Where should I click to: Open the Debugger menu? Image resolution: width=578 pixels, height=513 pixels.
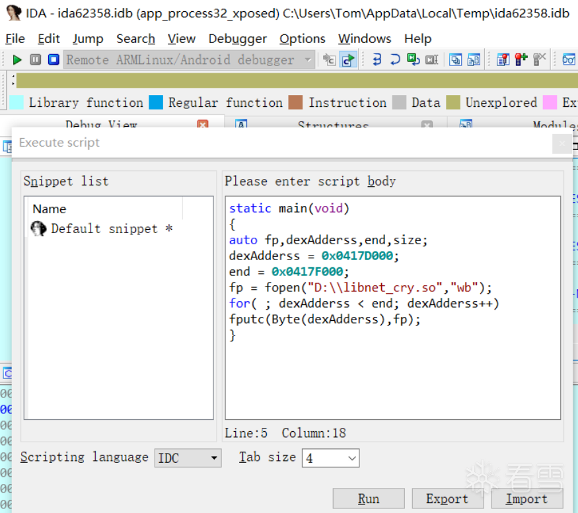coord(237,39)
